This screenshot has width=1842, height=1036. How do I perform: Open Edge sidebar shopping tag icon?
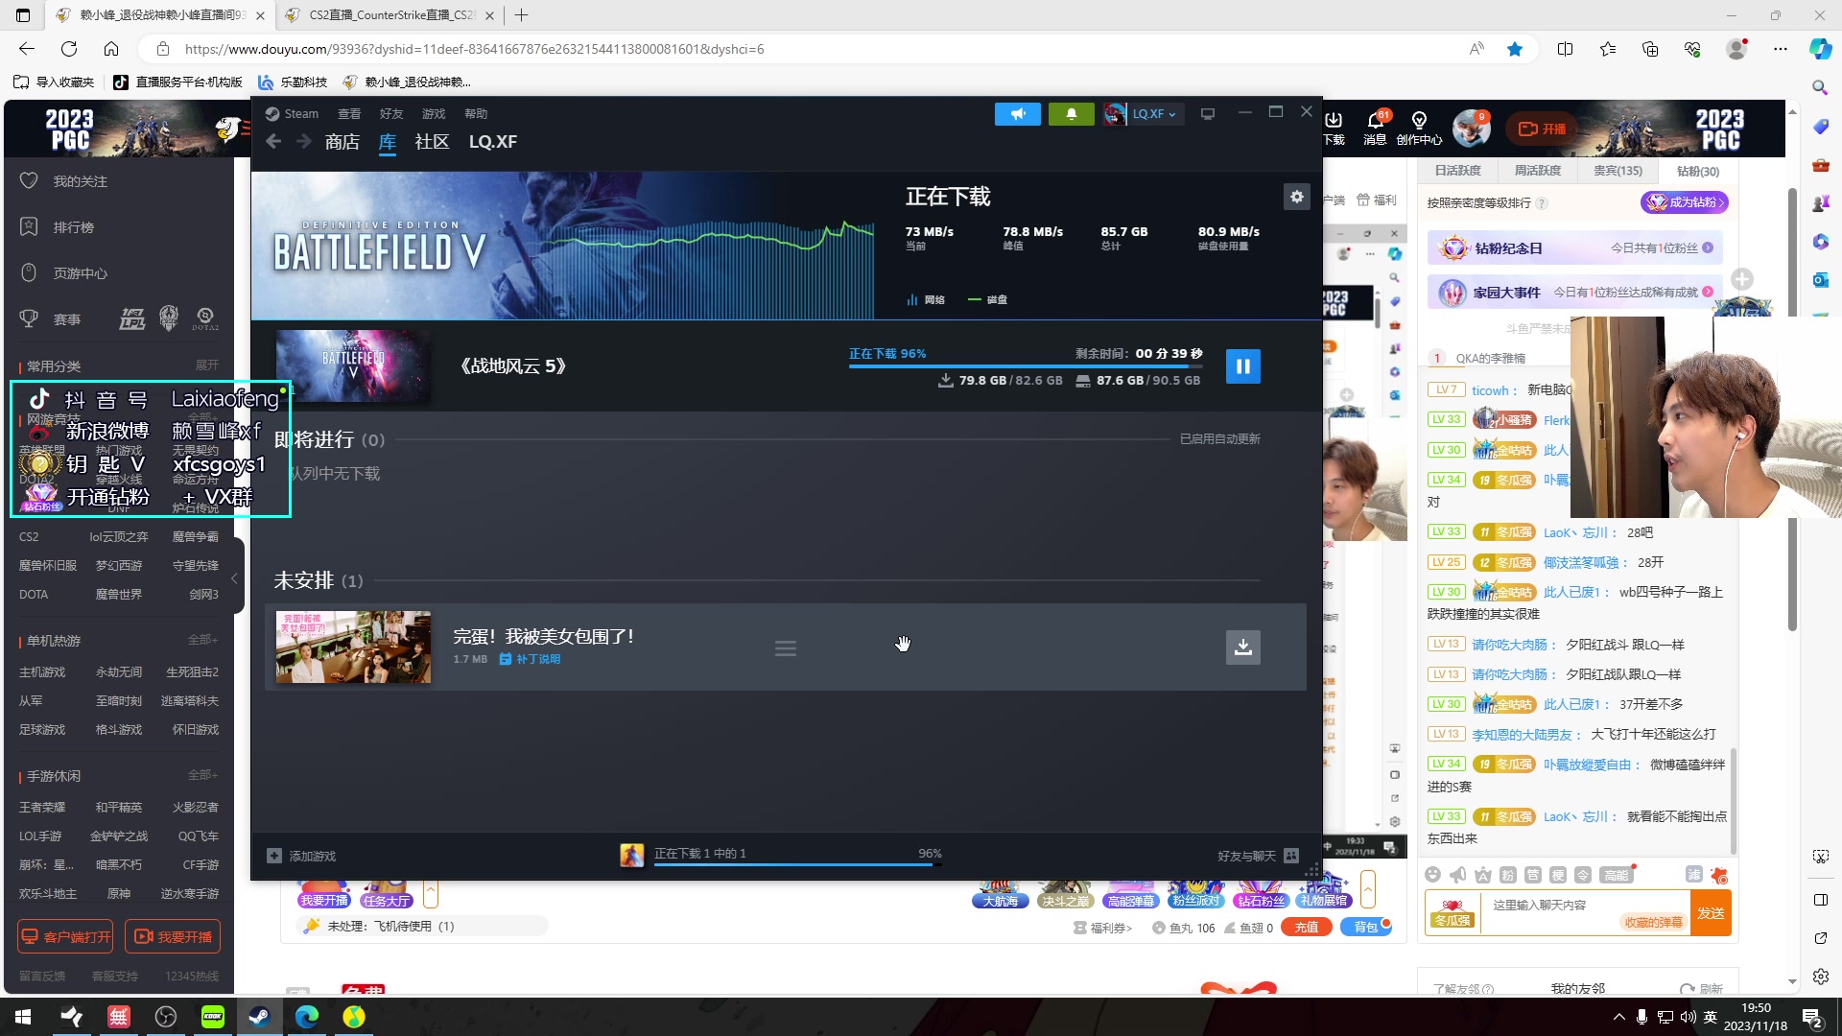pyautogui.click(x=1820, y=127)
